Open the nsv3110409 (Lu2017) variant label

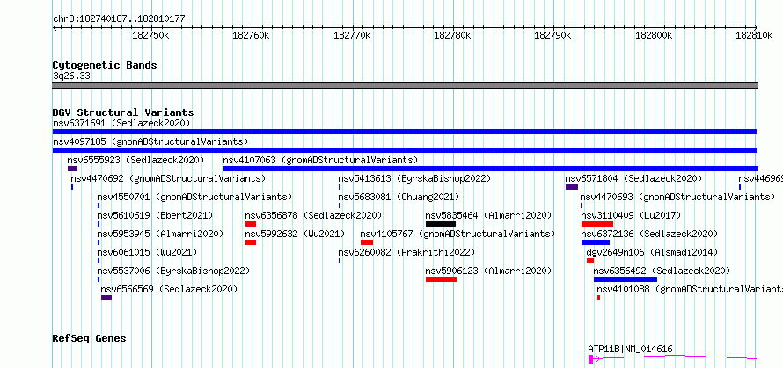click(631, 215)
